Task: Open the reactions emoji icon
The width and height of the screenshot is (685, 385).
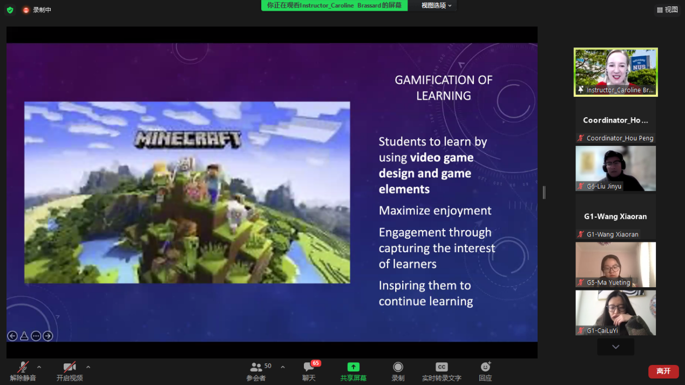Action: tap(485, 367)
